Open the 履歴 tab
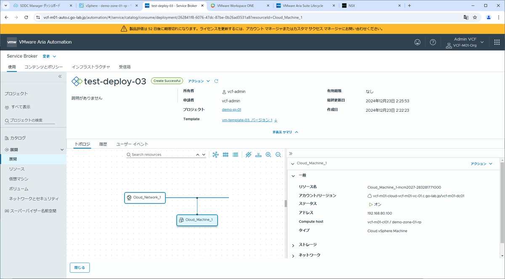The height and width of the screenshot is (279, 505). click(103, 144)
